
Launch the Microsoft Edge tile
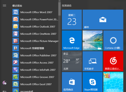72,40
